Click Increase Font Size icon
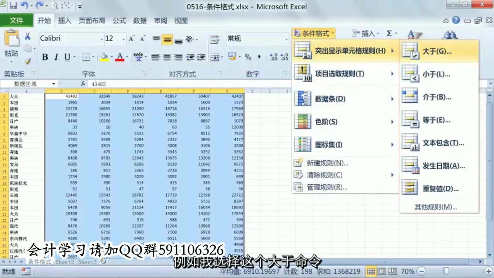The image size is (494, 278). pyautogui.click(x=132, y=39)
